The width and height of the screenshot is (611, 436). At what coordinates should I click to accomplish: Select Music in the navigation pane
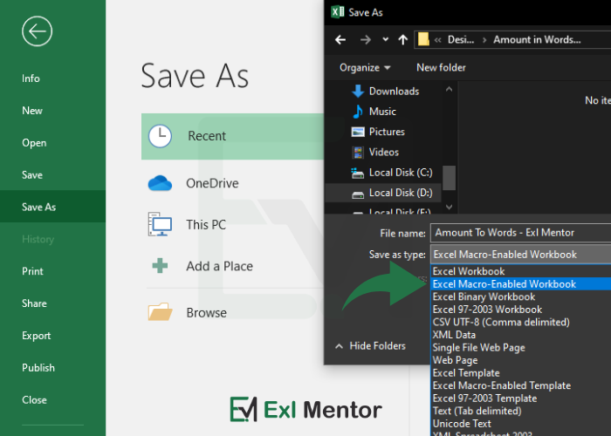coord(382,112)
